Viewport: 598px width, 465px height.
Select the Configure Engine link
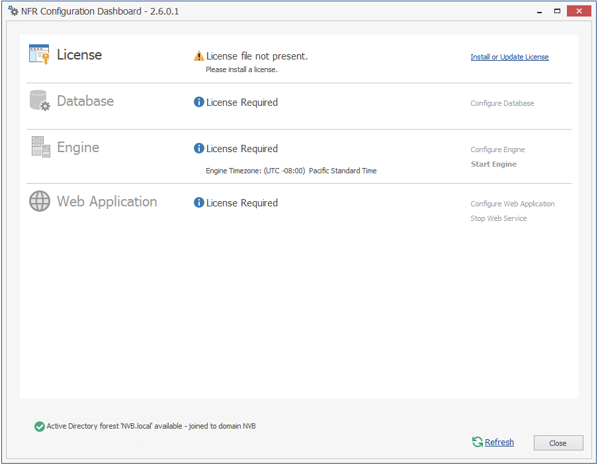click(497, 149)
